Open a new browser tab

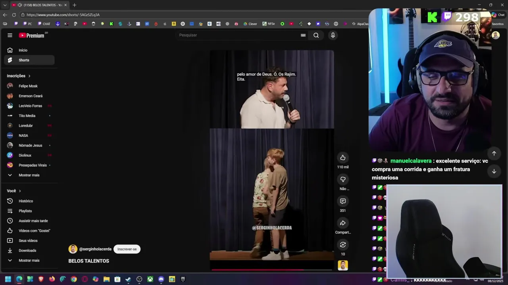[74, 5]
